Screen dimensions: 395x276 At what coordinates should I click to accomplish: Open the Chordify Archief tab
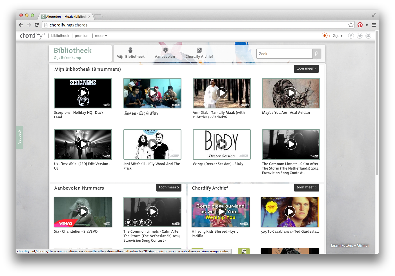tap(199, 53)
